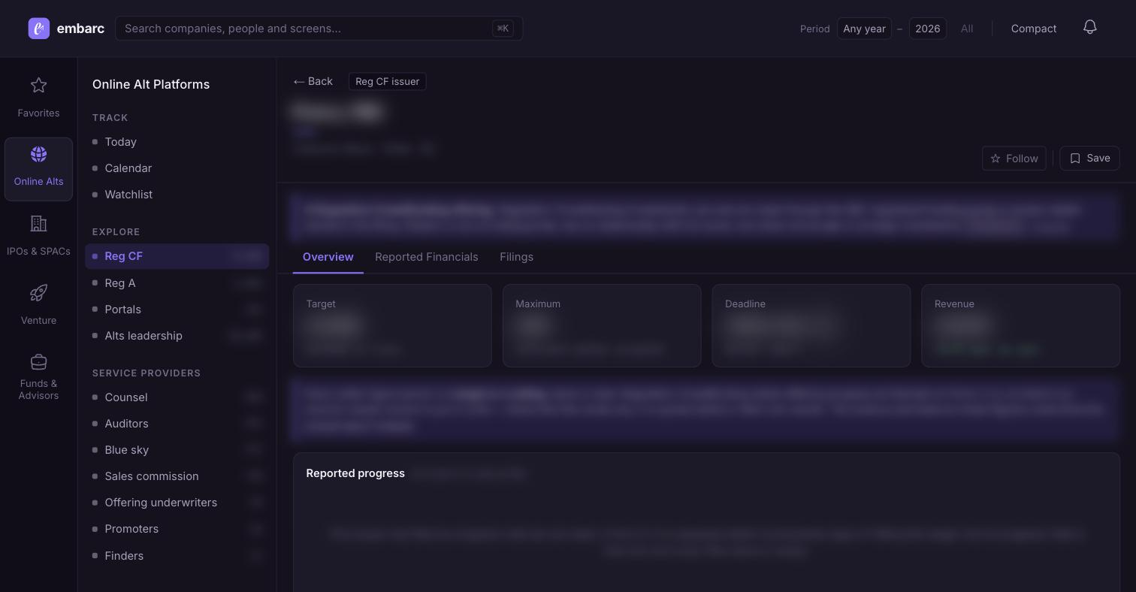Viewport: 1136px width, 592px height.
Task: Go Back to the previous page
Action: 313,81
